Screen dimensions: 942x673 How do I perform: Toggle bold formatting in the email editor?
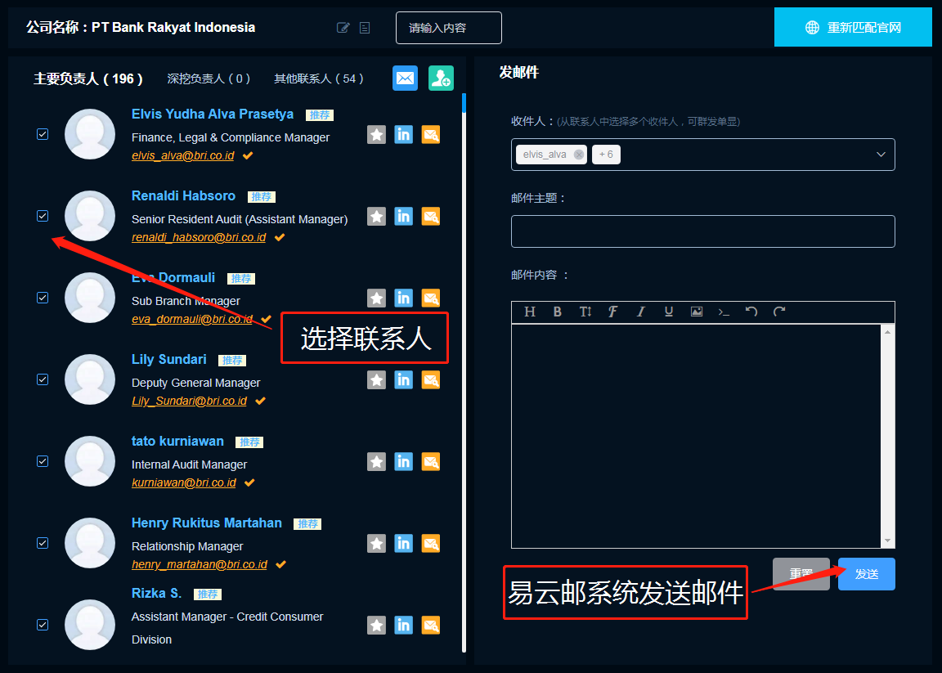tap(558, 312)
